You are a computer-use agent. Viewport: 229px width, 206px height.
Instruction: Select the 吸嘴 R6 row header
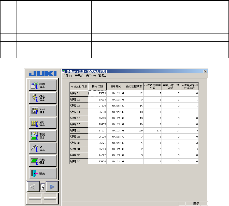coord(79,161)
